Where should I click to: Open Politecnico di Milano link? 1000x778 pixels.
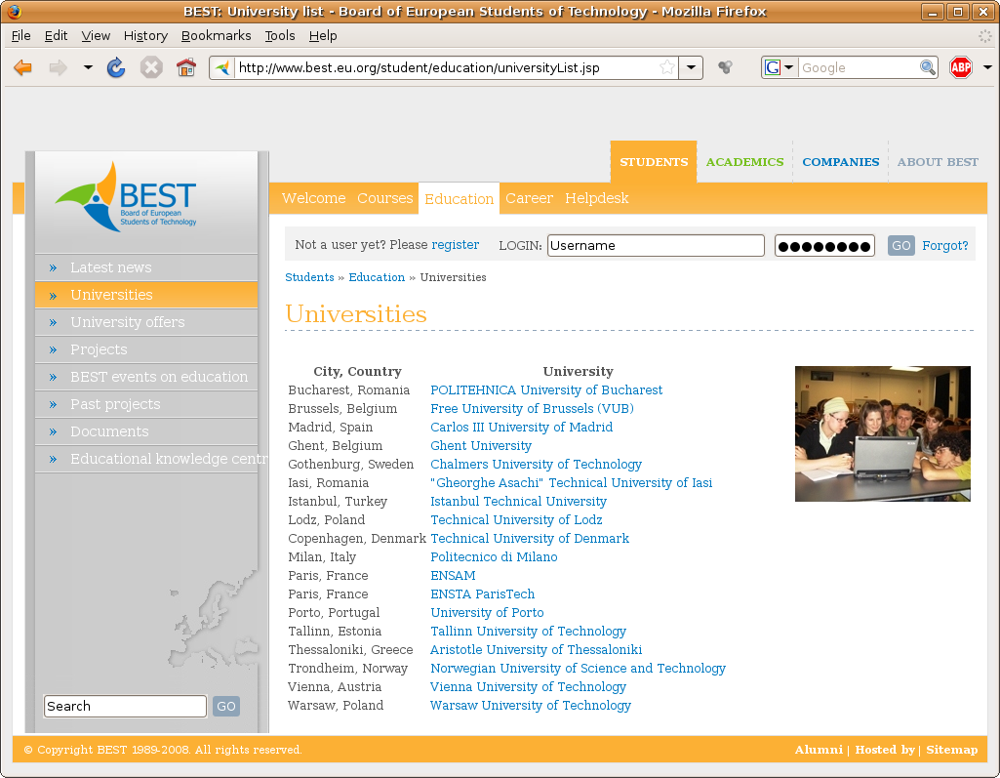(x=495, y=557)
